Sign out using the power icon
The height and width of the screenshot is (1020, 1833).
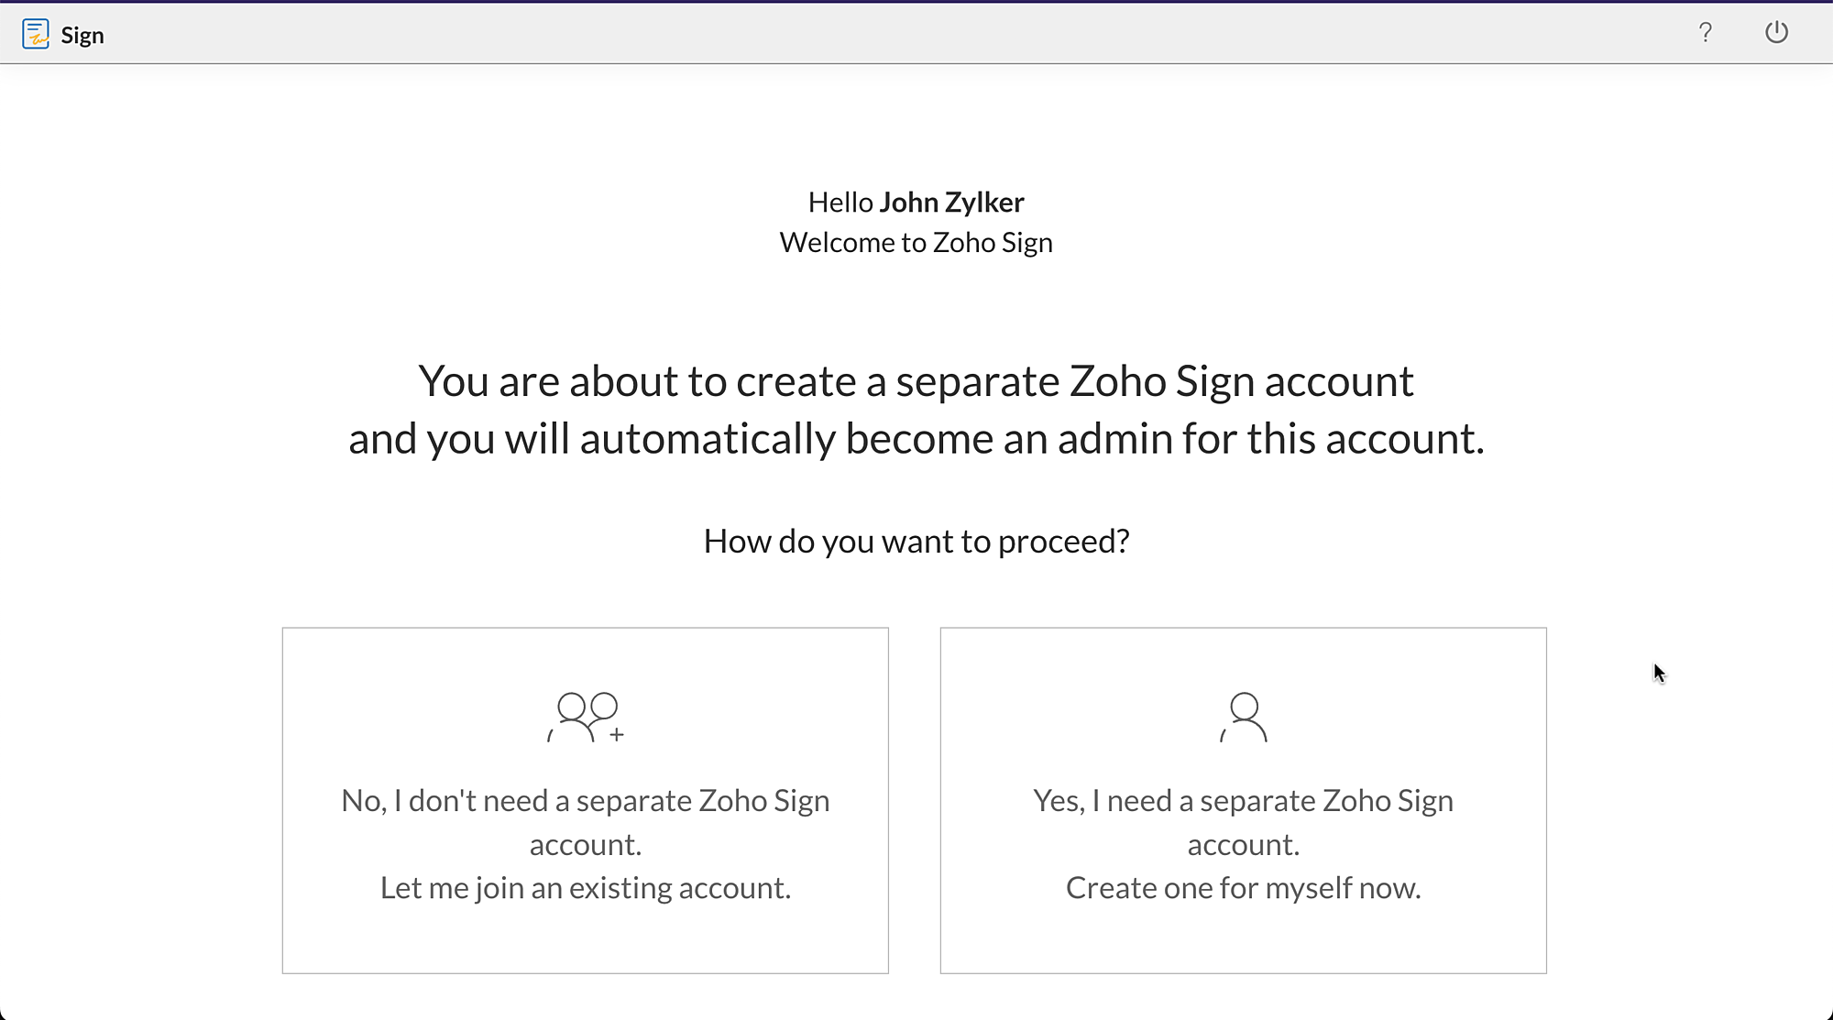(1776, 33)
